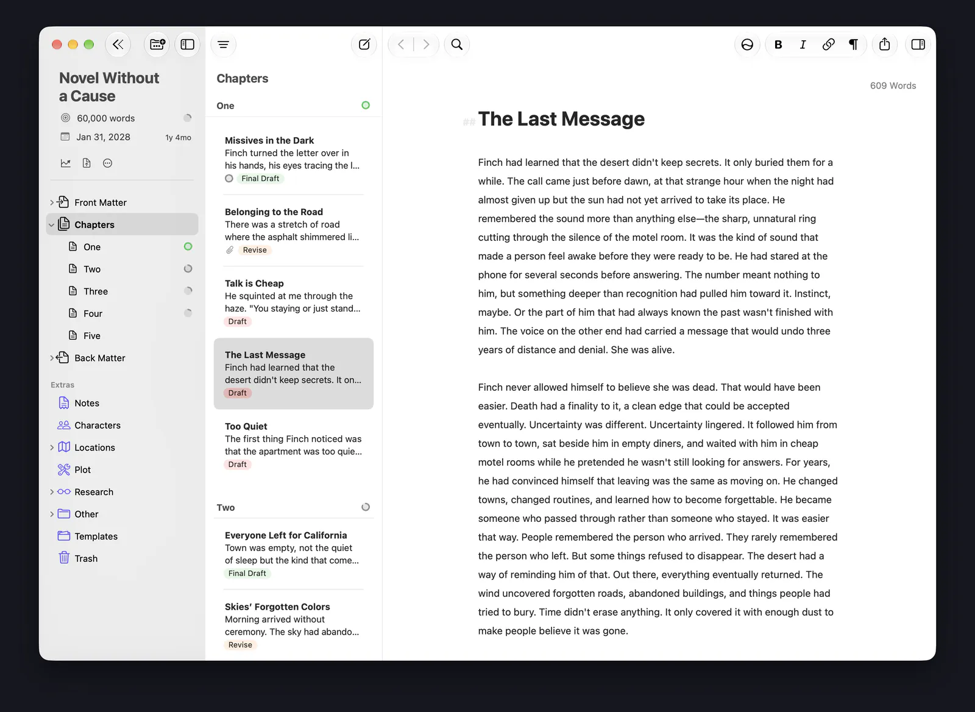Click the progress ring in Two group header
The image size is (975, 712).
366,507
